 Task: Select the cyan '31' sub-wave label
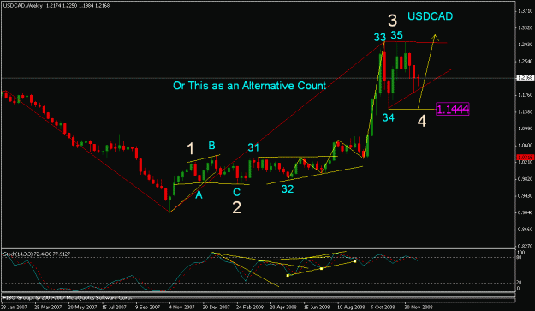coord(253,147)
